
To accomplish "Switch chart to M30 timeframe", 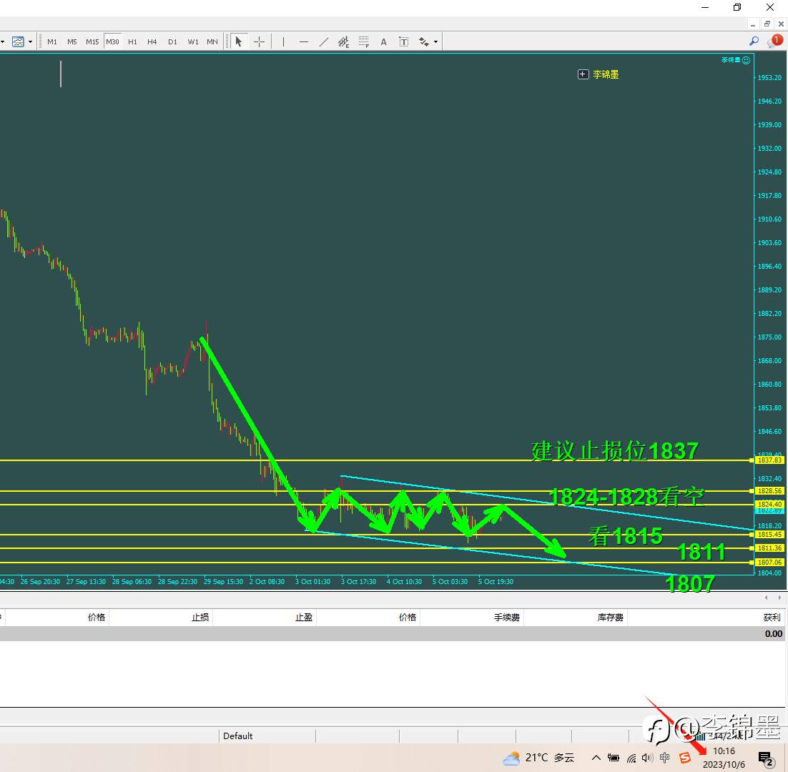I will coord(112,41).
